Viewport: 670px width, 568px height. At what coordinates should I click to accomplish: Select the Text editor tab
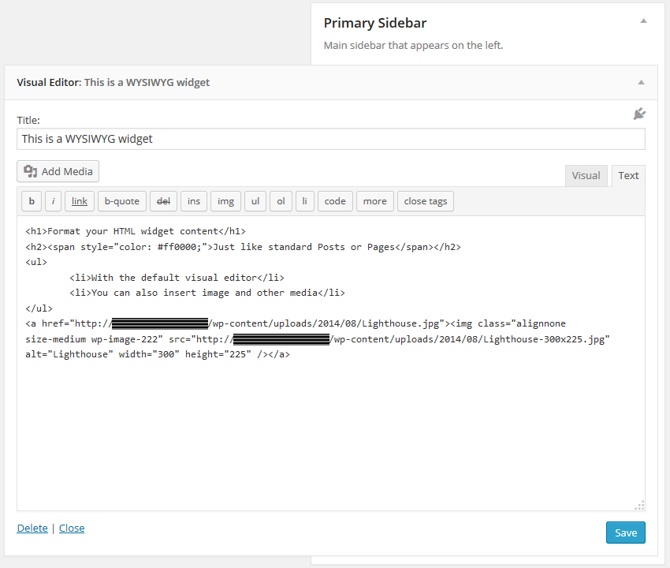pyautogui.click(x=628, y=176)
